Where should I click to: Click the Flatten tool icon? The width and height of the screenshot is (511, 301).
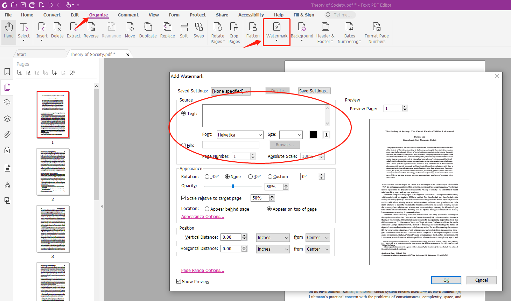(x=253, y=27)
